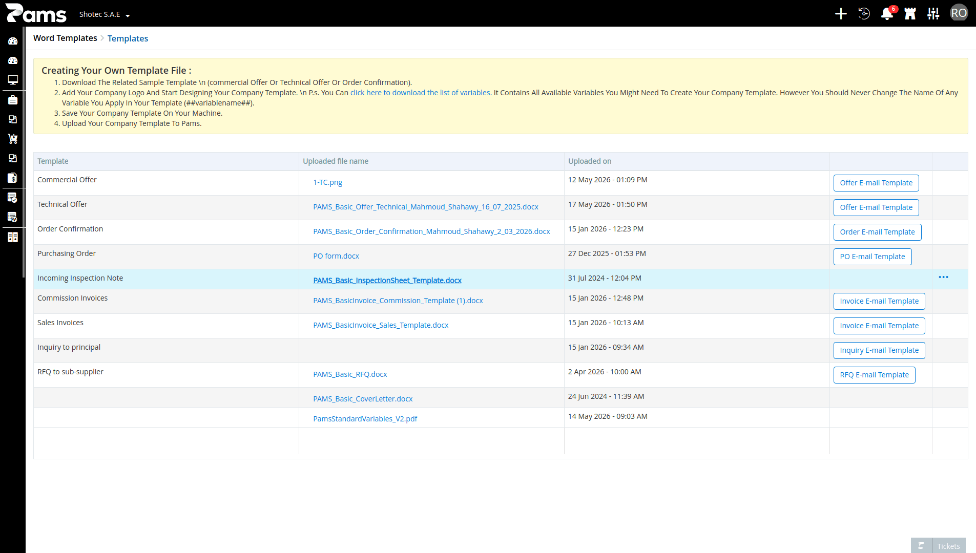Select the Order Confirmation row label
The height and width of the screenshot is (553, 976).
(70, 229)
